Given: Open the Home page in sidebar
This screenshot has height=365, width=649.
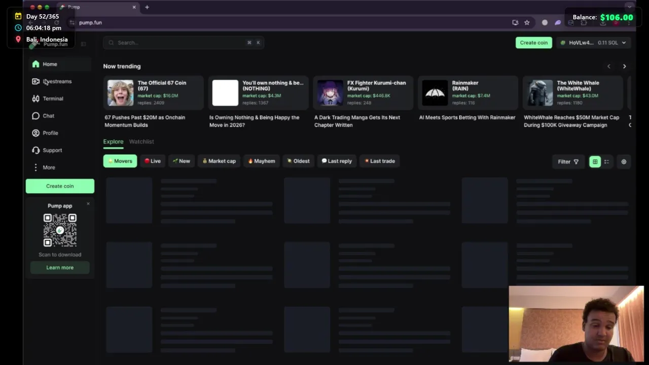Looking at the screenshot, I should pyautogui.click(x=60, y=64).
